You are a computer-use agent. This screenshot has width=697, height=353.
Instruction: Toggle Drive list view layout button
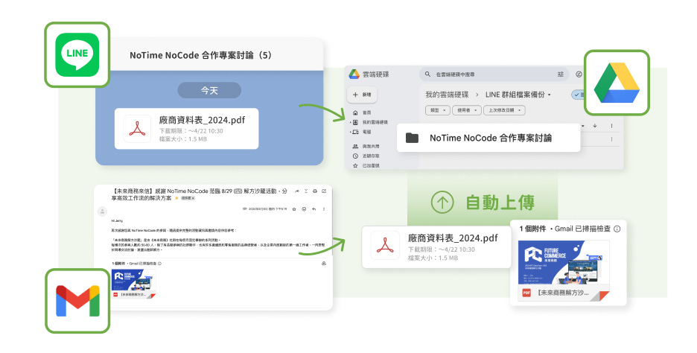578,95
